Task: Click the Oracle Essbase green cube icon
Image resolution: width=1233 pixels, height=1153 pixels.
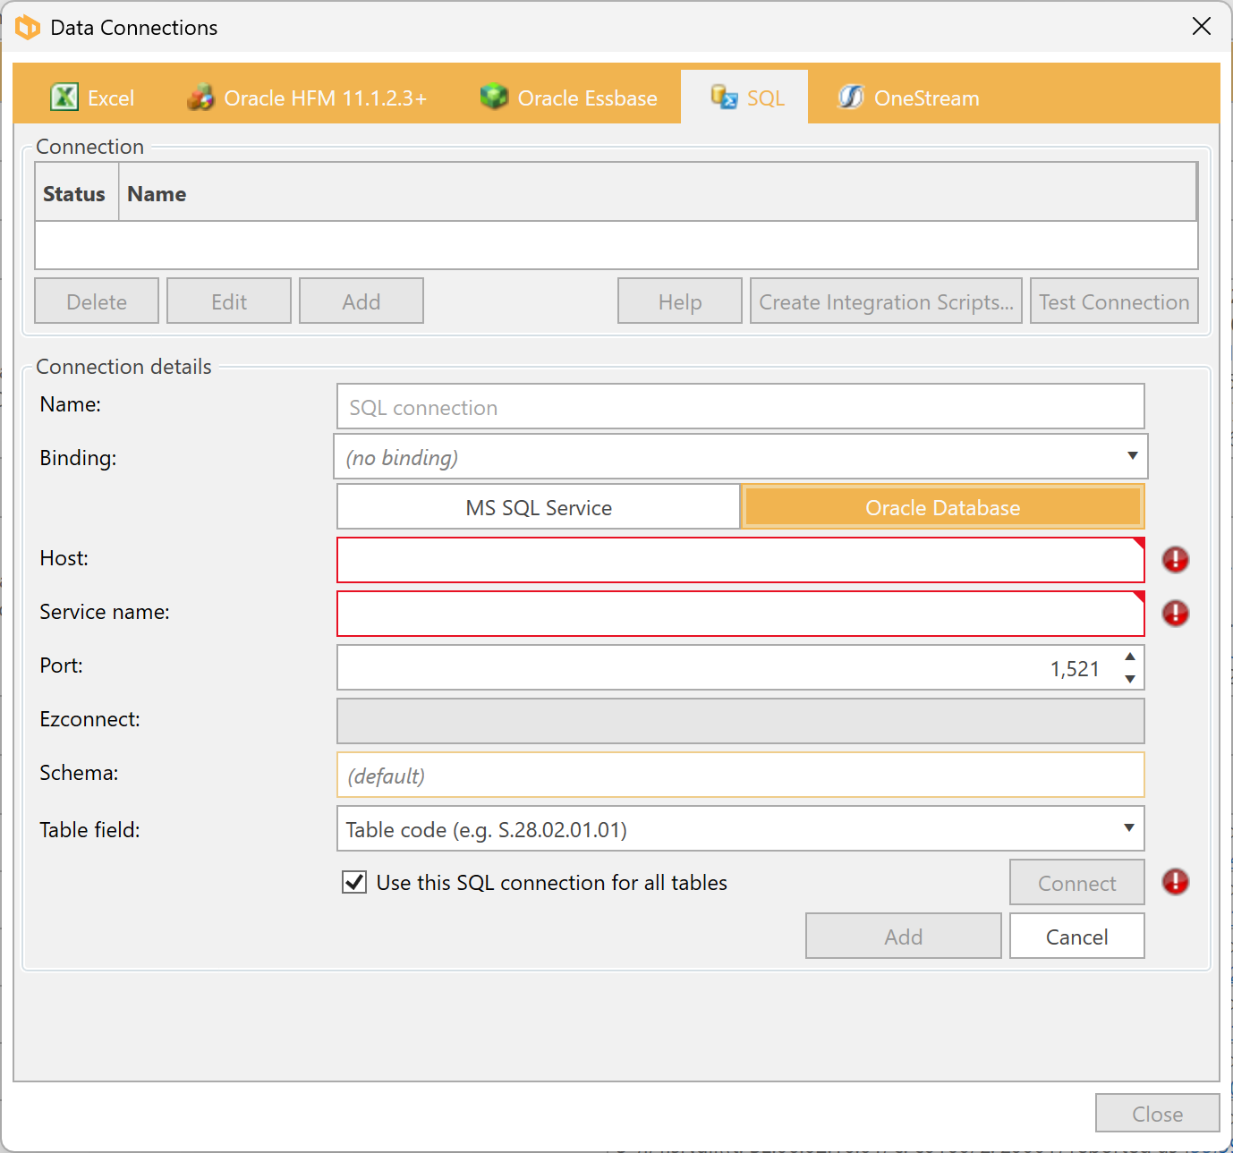Action: [x=494, y=97]
